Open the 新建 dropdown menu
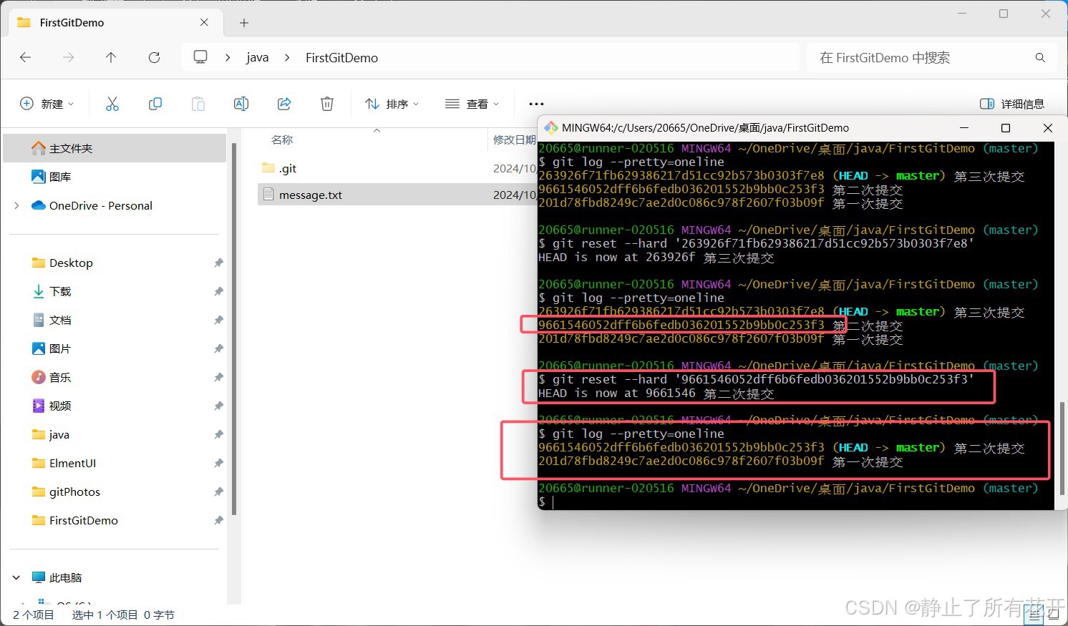The width and height of the screenshot is (1068, 626). pyautogui.click(x=47, y=104)
